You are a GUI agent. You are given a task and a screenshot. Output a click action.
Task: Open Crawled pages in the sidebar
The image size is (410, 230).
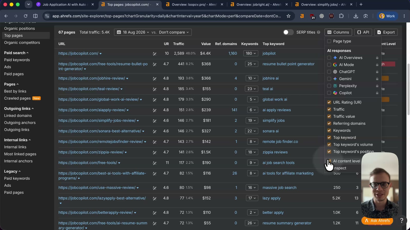[x=17, y=98]
